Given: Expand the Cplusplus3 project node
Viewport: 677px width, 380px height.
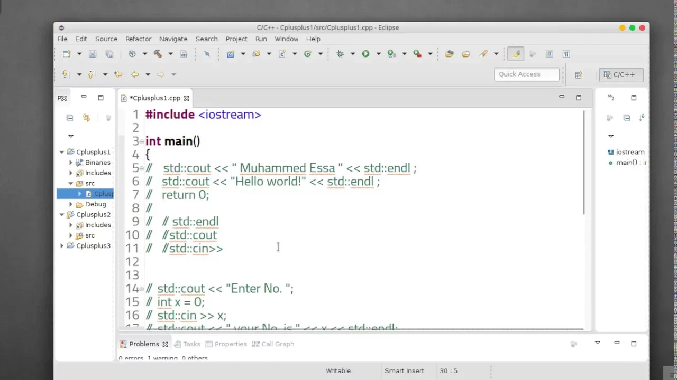Looking at the screenshot, I should [x=62, y=245].
